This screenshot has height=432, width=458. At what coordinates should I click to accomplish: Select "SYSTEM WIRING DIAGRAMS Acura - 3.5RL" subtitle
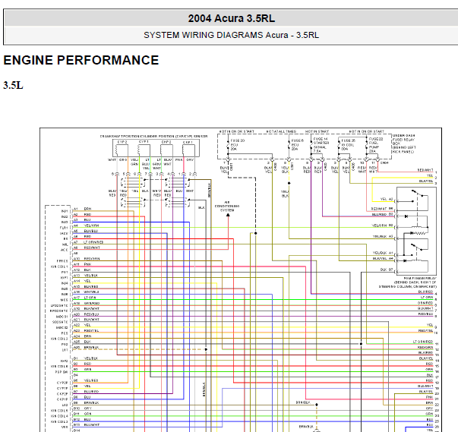231,35
